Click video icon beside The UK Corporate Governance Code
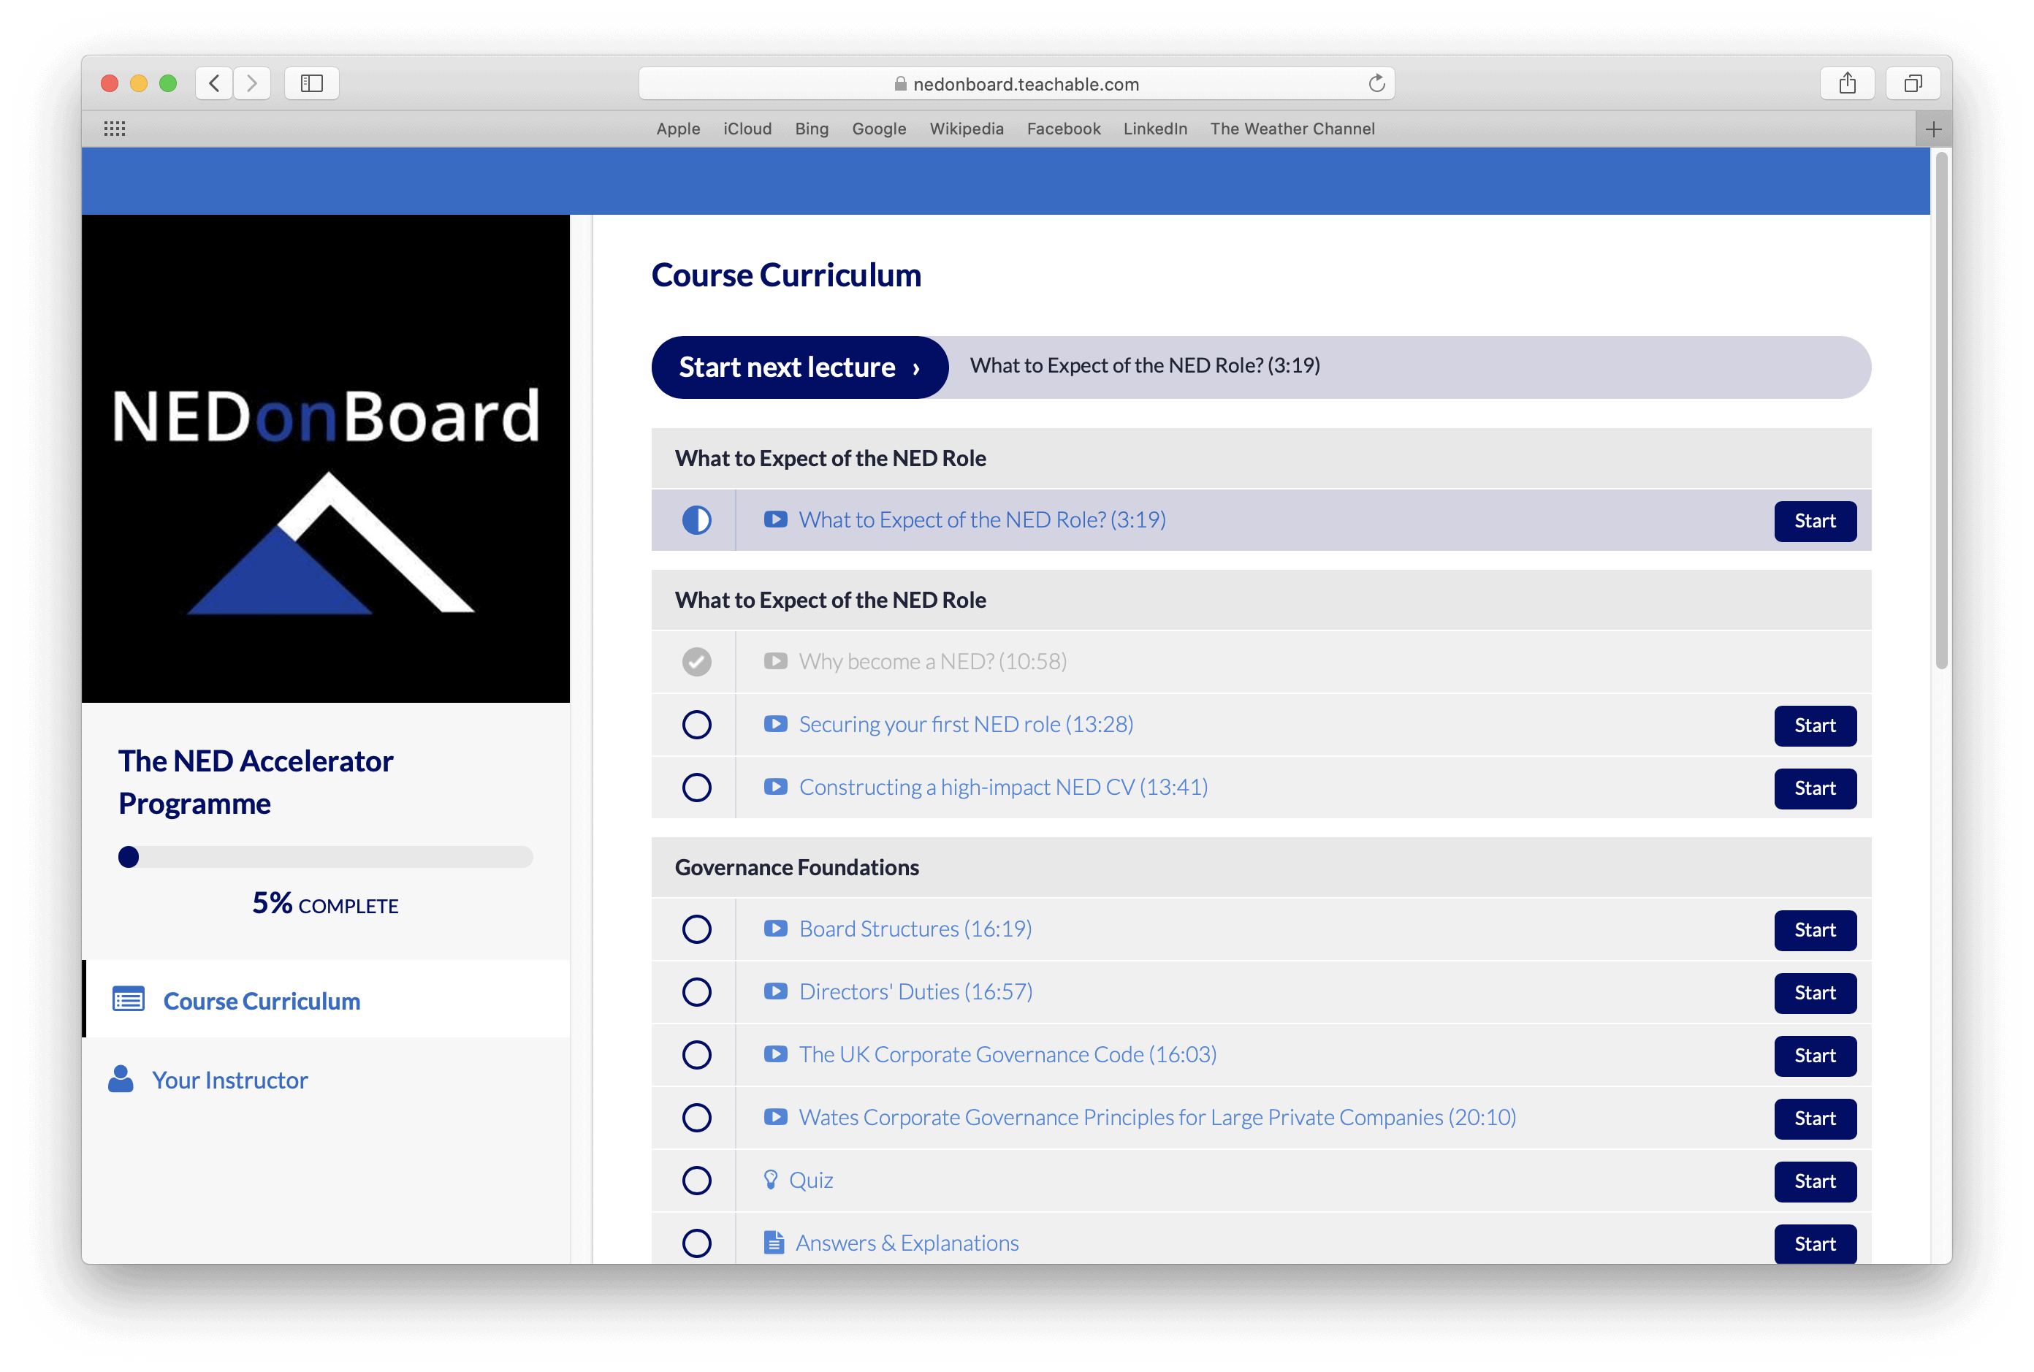Screen dimensions: 2034x1372 click(x=775, y=1054)
